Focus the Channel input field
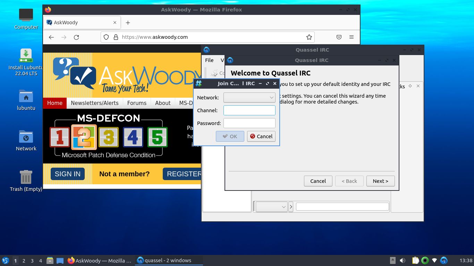Screen dimensions: 474x266 (249, 110)
